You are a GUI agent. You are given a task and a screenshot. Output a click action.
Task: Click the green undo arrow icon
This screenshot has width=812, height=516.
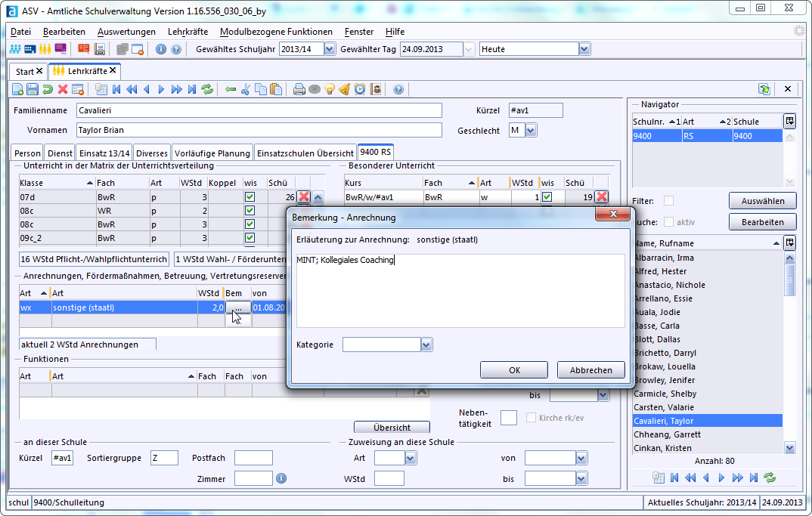[47, 90]
